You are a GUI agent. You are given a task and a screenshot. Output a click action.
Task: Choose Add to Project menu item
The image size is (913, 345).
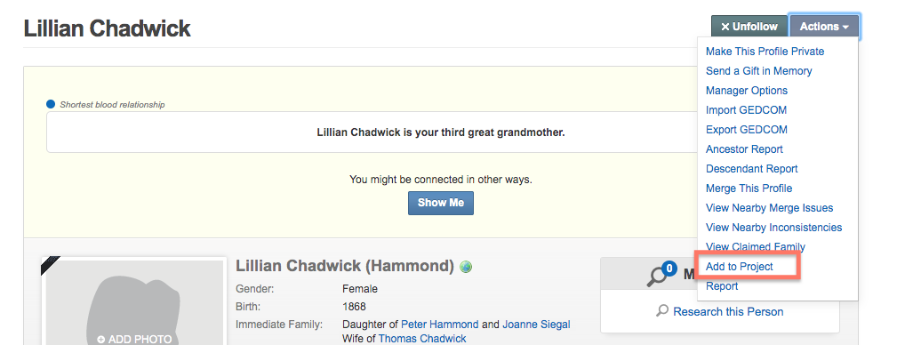point(740,267)
